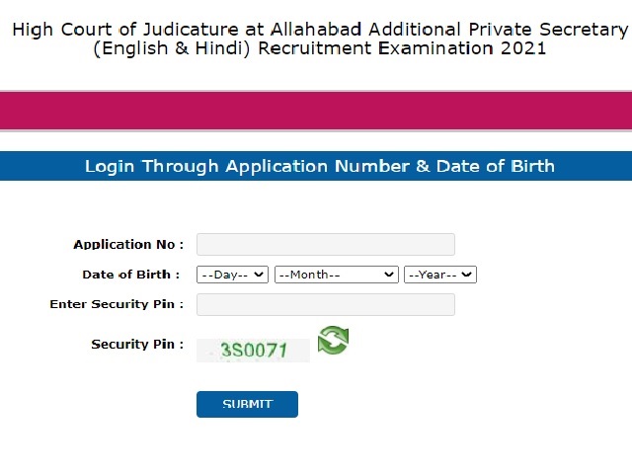632x474 pixels.
Task: Click the 3S0071 captcha image
Action: click(253, 350)
